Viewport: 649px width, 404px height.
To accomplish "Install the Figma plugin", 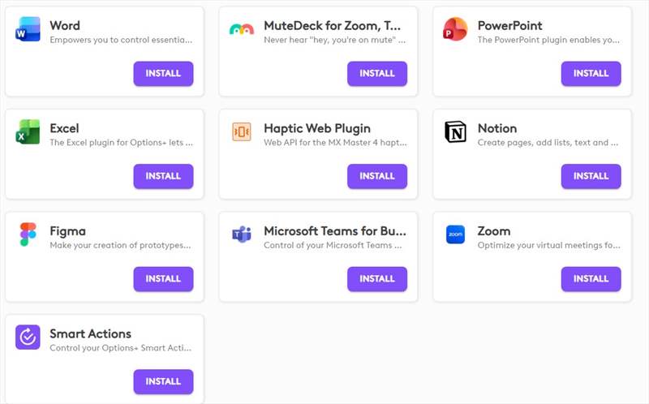I will click(163, 279).
